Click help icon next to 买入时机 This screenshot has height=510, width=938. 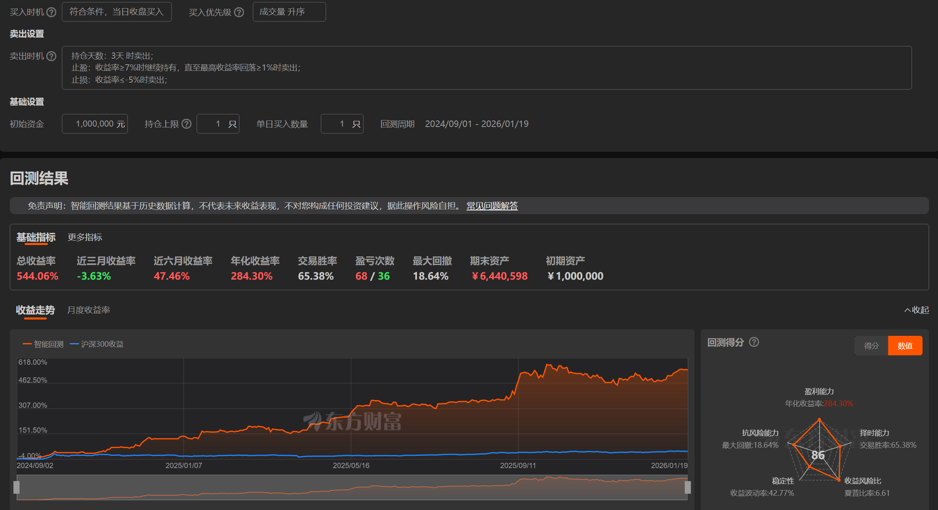(x=51, y=12)
